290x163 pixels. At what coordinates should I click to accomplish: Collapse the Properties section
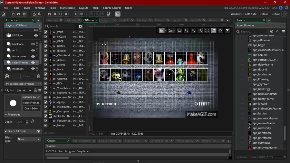coord(6,115)
